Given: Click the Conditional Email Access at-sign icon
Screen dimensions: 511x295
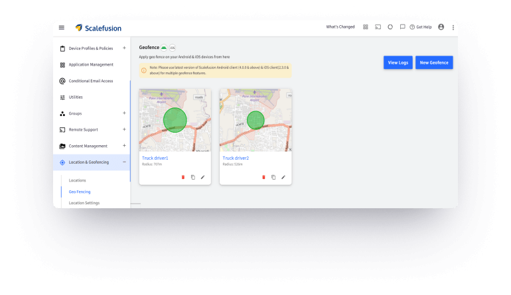Looking at the screenshot, I should (62, 81).
